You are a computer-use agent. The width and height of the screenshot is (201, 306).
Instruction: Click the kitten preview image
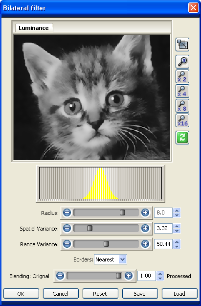(92, 97)
